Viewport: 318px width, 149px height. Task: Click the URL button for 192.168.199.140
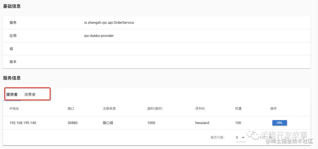279,123
